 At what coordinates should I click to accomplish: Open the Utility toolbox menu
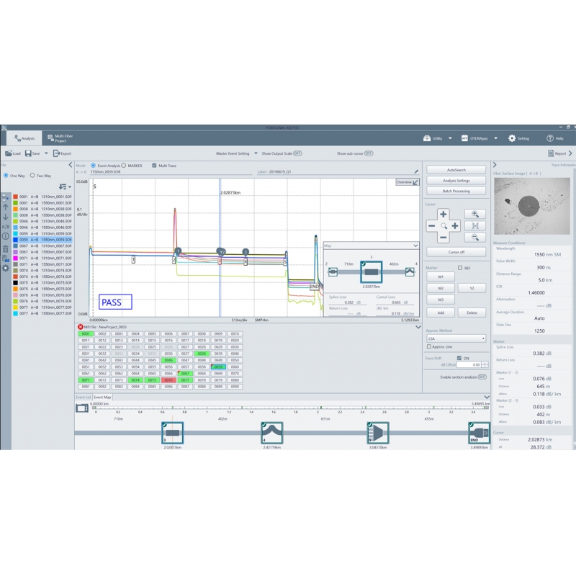point(433,138)
